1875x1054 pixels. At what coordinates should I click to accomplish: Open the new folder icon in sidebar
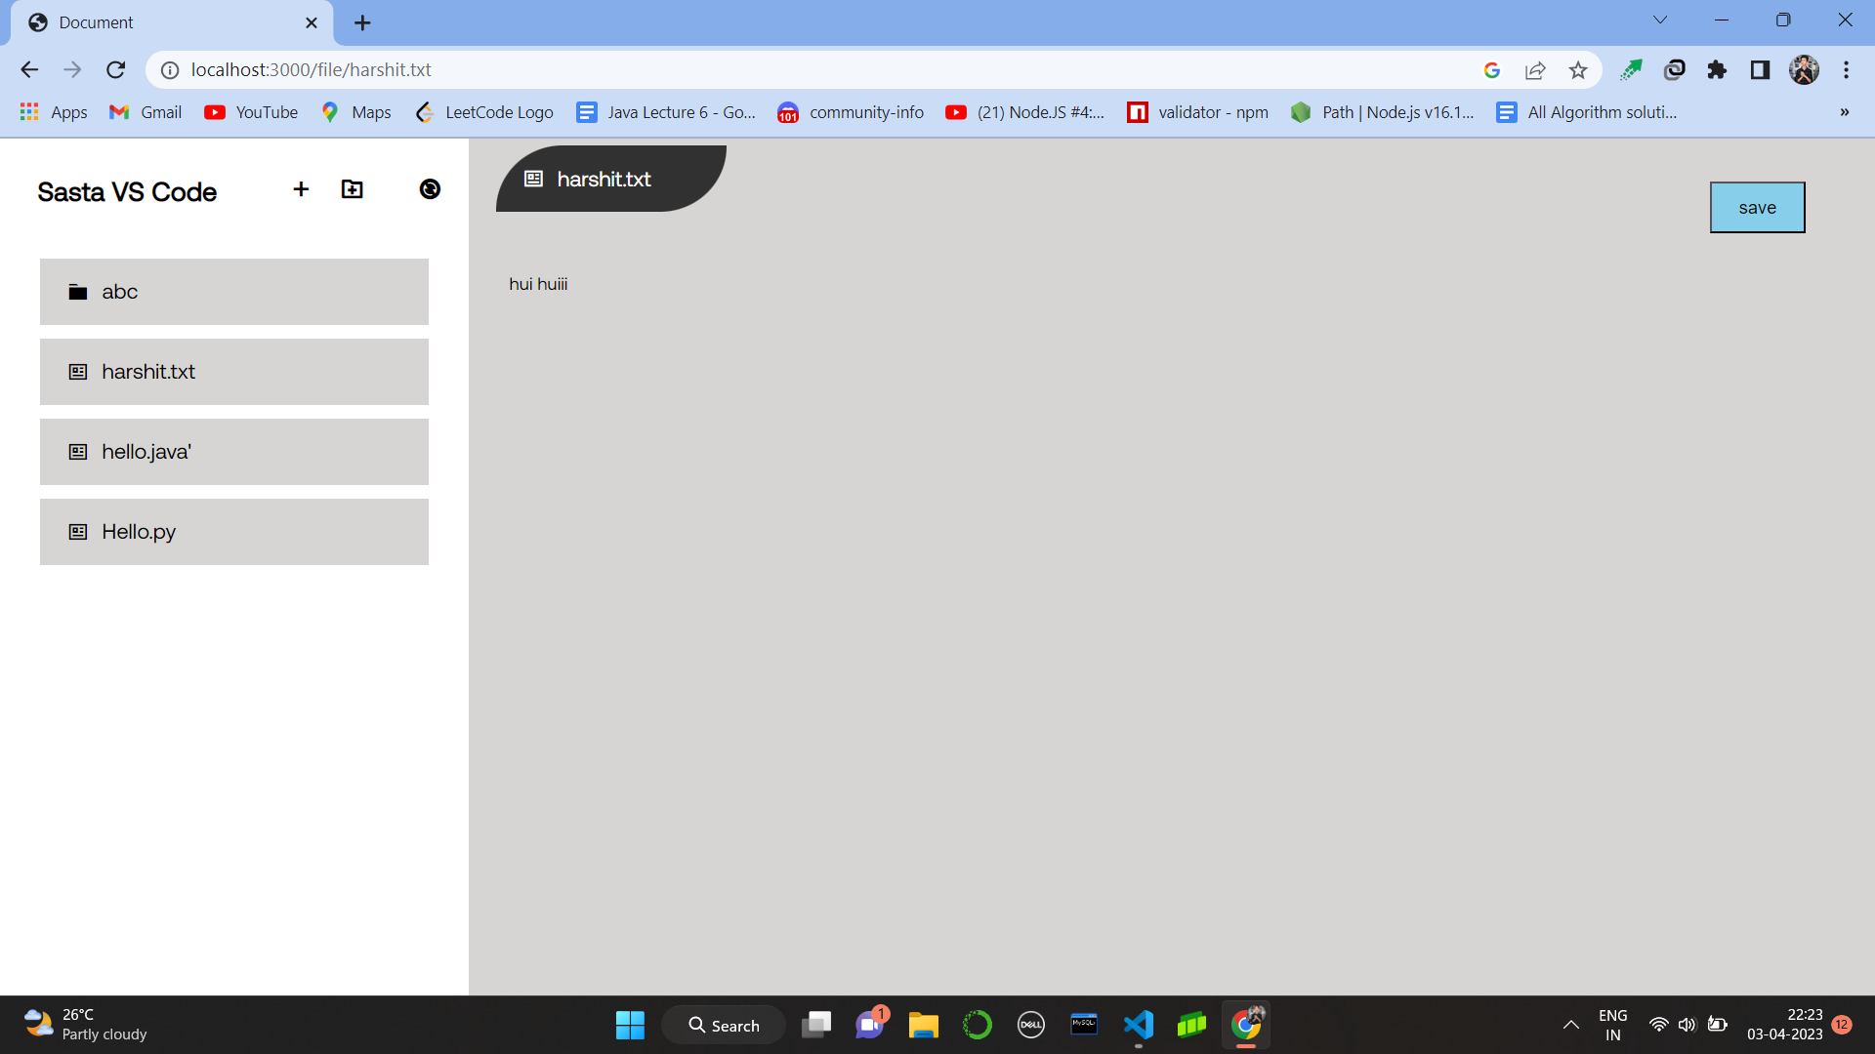click(352, 188)
